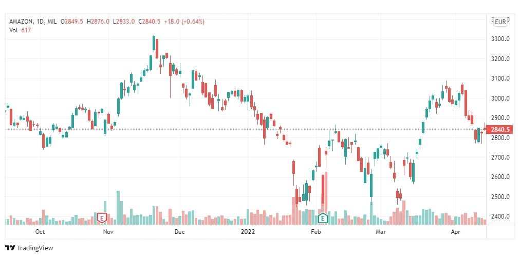Click the 2400.0 level on the price scale
This screenshot has height=257, width=520.
(500, 216)
